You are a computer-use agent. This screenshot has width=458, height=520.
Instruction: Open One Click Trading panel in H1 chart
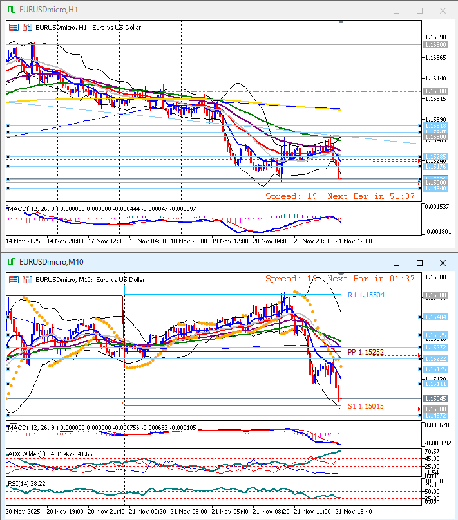(14, 28)
